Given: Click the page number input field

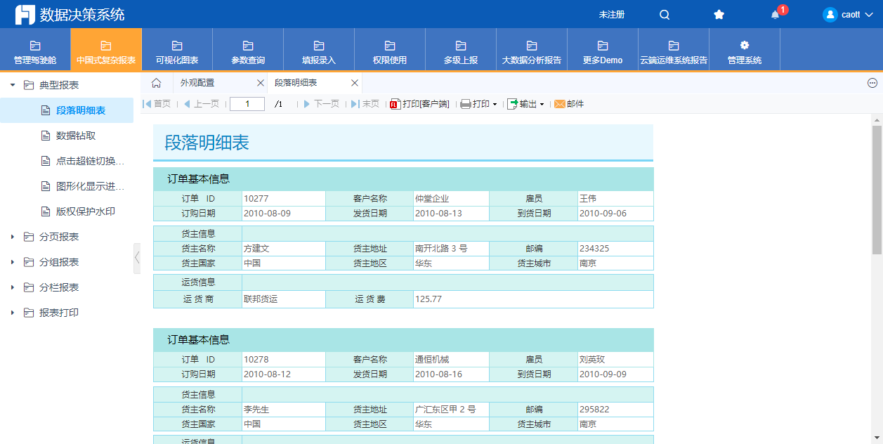Looking at the screenshot, I should click(247, 104).
